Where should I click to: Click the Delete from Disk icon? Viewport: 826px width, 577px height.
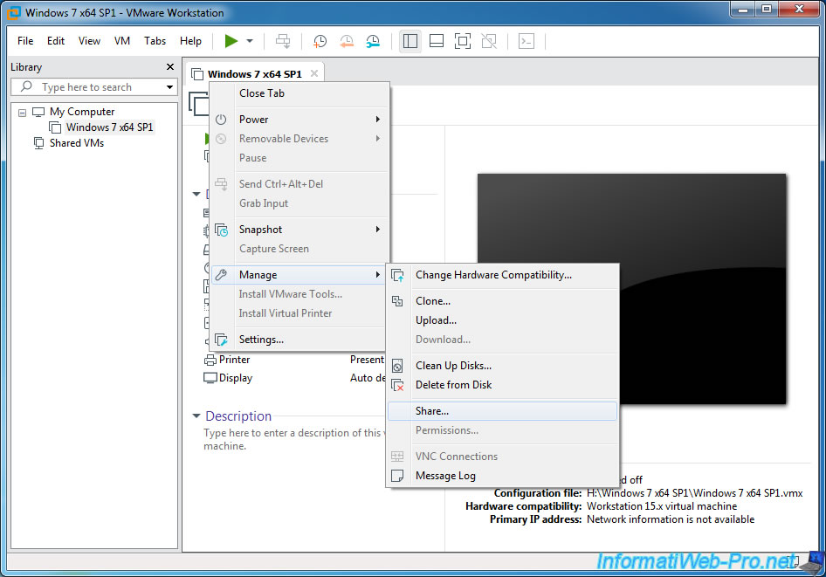[398, 385]
